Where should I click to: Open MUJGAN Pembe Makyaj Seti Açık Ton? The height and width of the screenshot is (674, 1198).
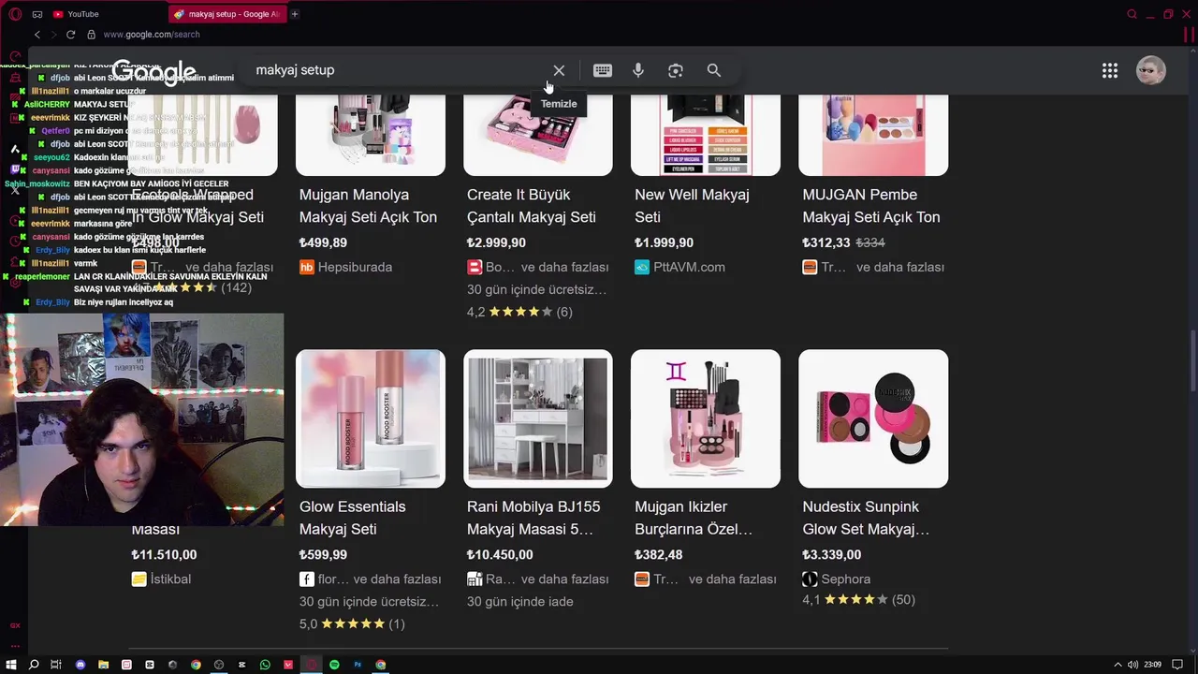[x=871, y=206]
